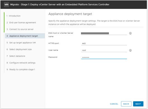
Task: Focus the Password input field
Action: pyautogui.click(x=104, y=57)
